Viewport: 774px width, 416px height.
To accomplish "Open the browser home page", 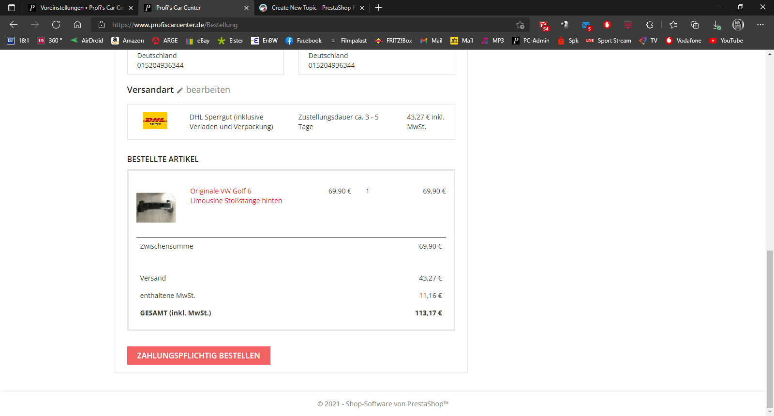I will click(x=77, y=25).
